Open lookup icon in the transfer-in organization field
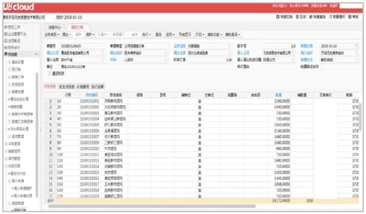 (x=356, y=53)
